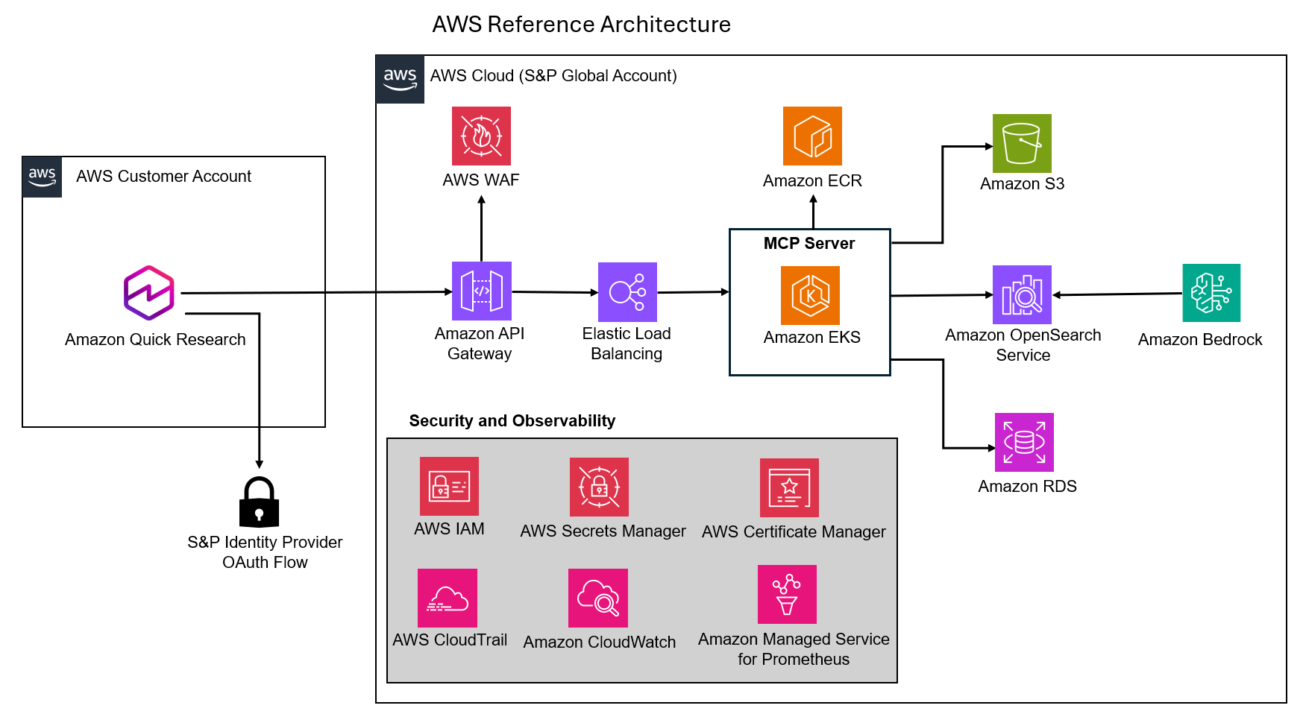Click the Amazon RDS database icon
The image size is (1303, 720).
click(1024, 443)
